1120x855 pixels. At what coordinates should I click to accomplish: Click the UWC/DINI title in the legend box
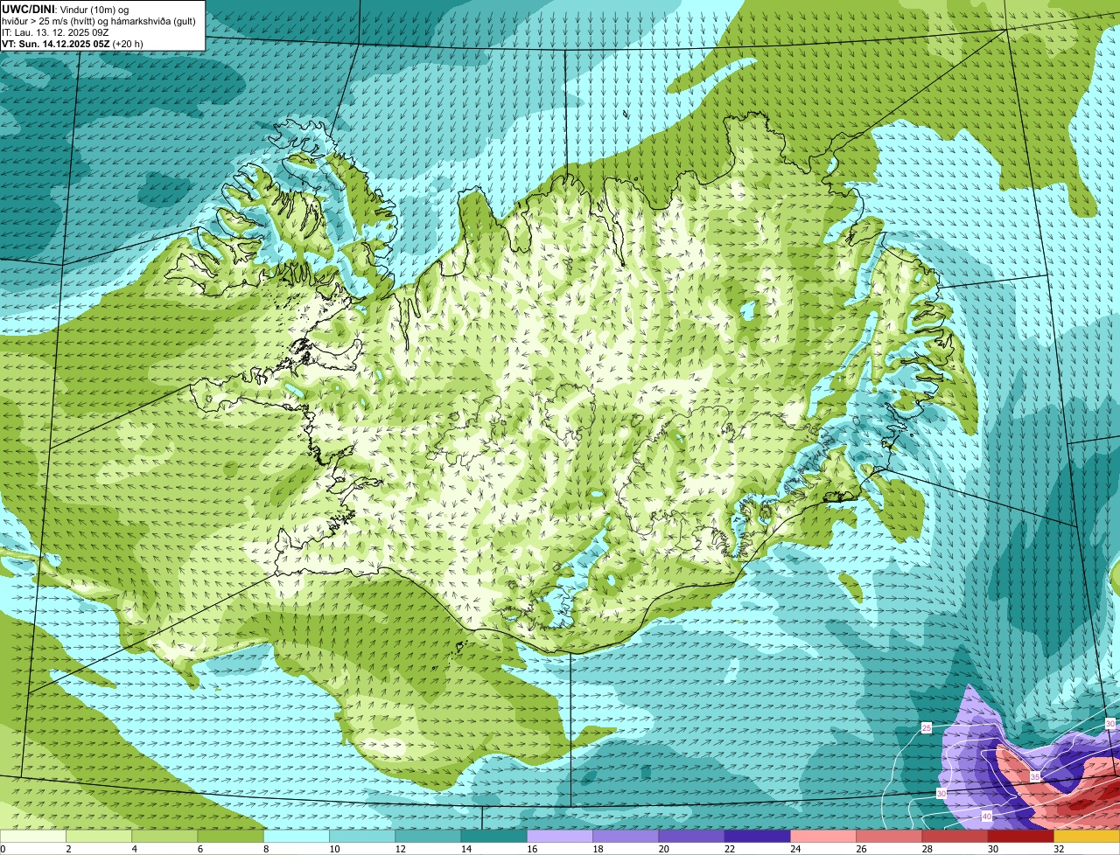(x=29, y=9)
